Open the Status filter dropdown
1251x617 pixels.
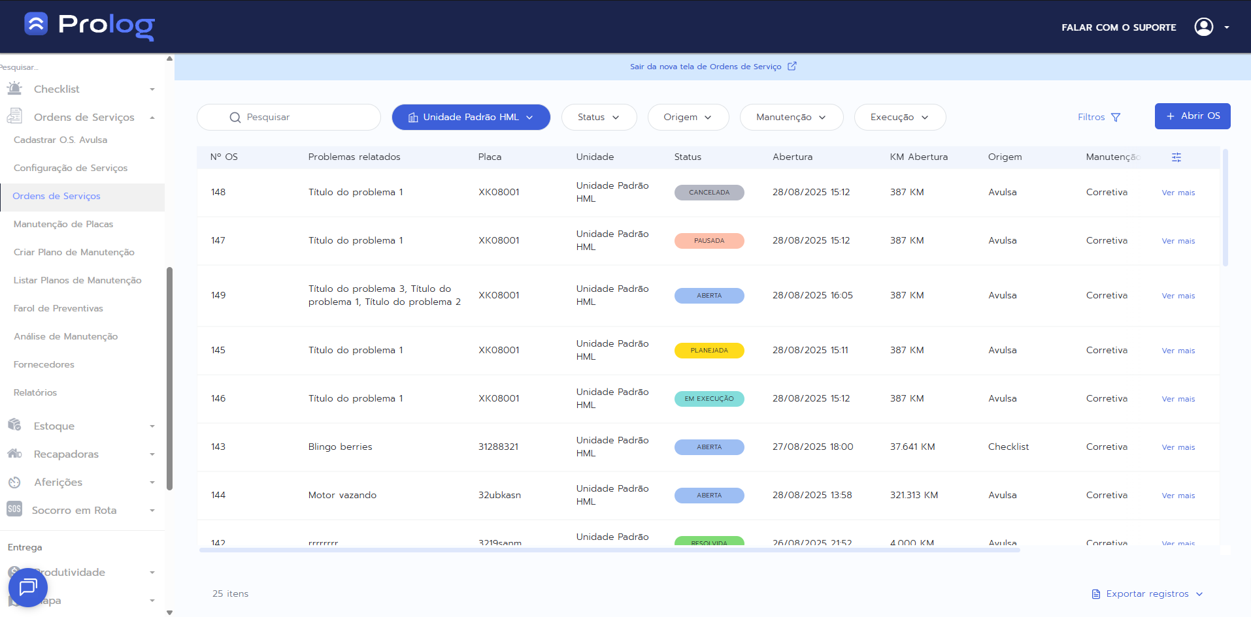coord(598,118)
